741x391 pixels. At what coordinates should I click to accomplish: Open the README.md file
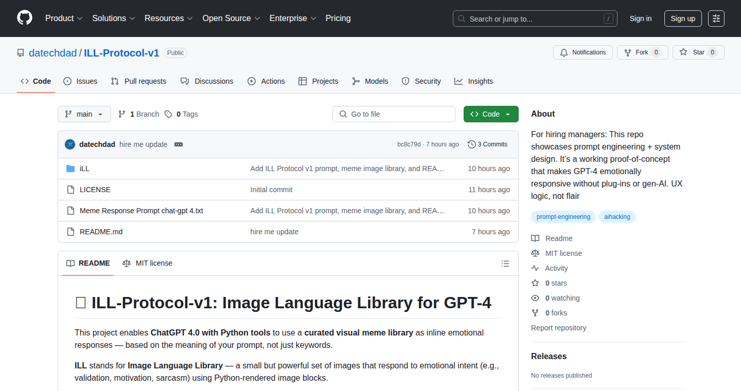pyautogui.click(x=101, y=232)
